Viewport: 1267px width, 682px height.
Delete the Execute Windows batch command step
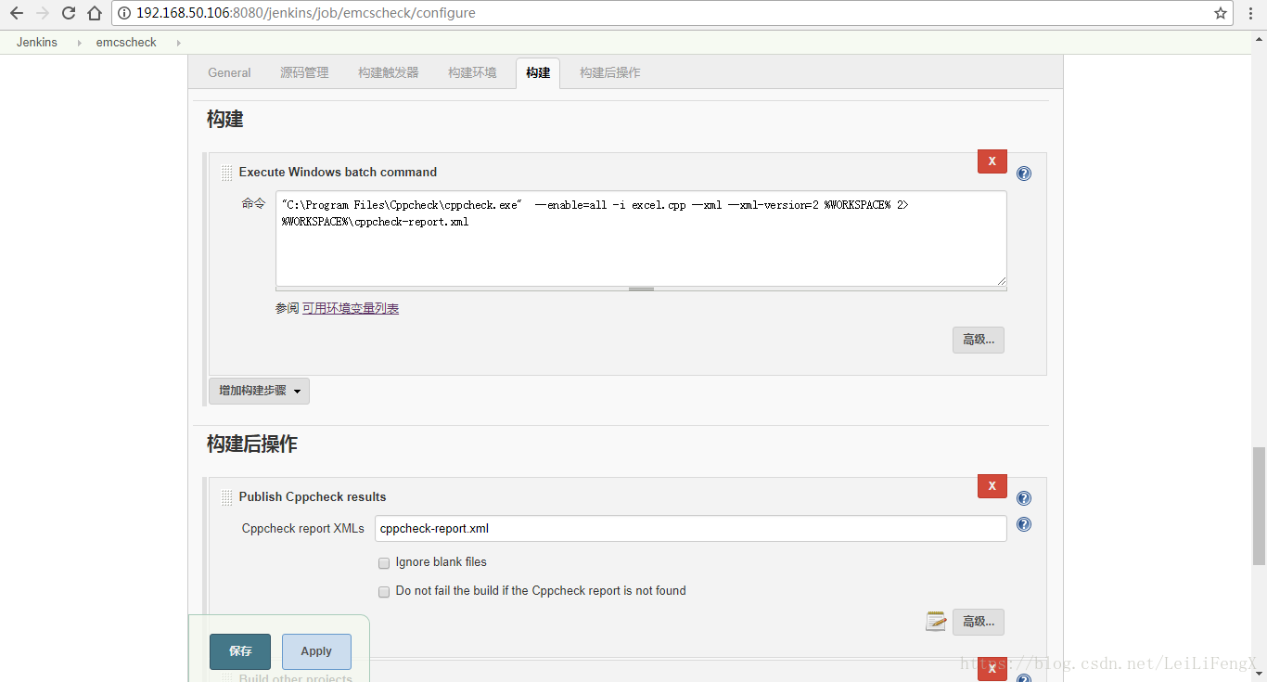pos(992,161)
